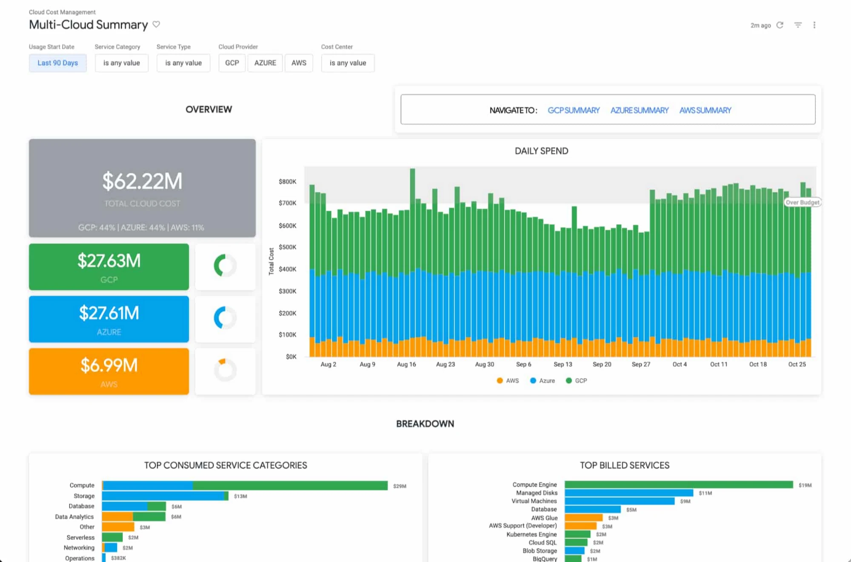Click the $27.63M GCP cost tile
The height and width of the screenshot is (562, 851).
pyautogui.click(x=109, y=267)
